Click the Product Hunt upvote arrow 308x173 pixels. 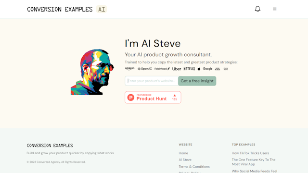point(175,96)
